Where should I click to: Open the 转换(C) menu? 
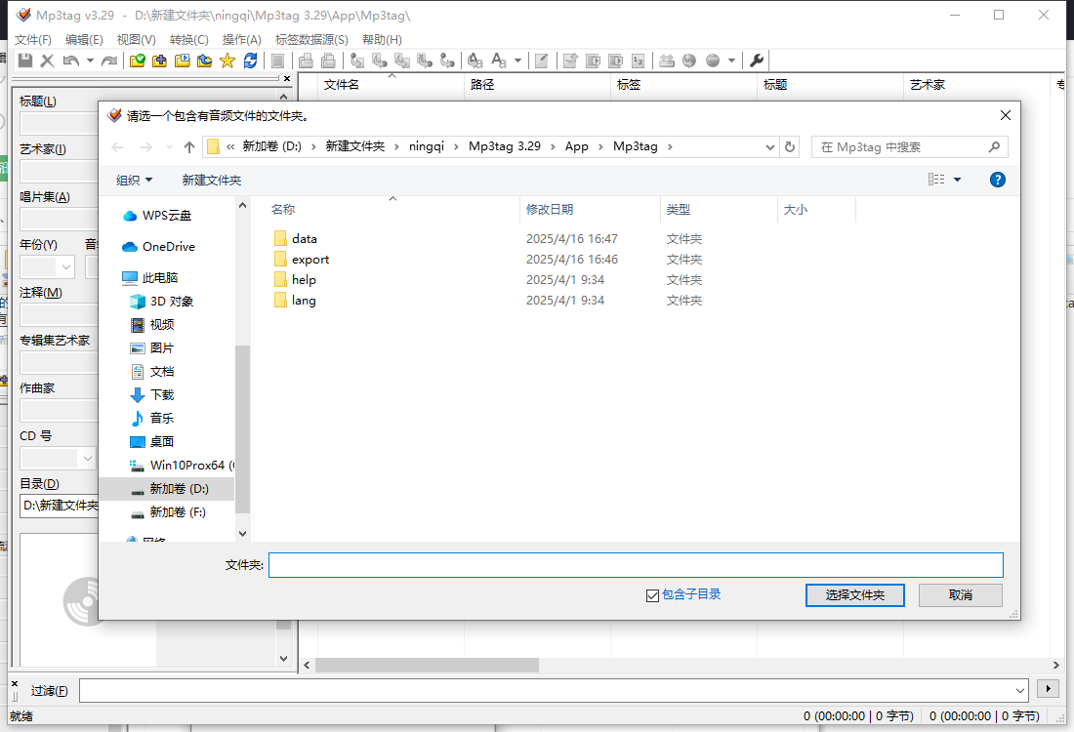(x=189, y=40)
